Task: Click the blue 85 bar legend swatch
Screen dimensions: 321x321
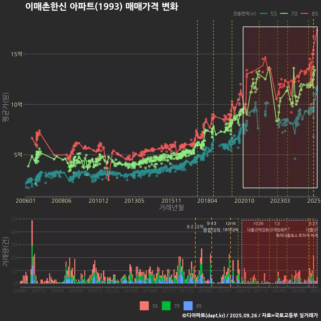Action: coord(188,306)
